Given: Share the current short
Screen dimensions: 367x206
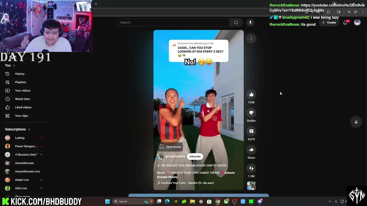Looking at the screenshot, I should point(251,150).
